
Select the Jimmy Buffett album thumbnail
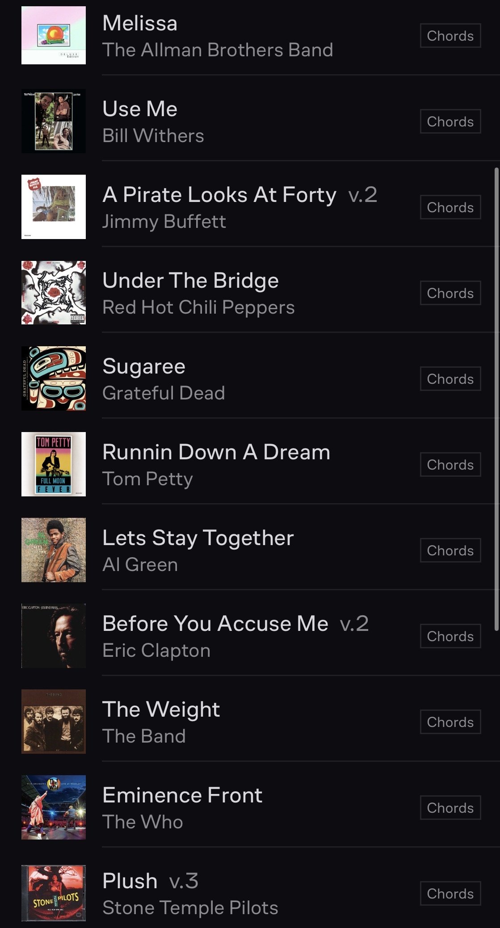pos(54,207)
